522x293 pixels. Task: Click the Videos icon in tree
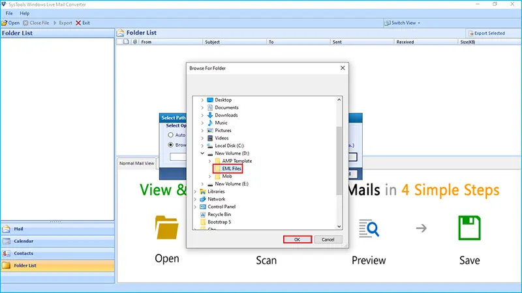click(x=210, y=138)
